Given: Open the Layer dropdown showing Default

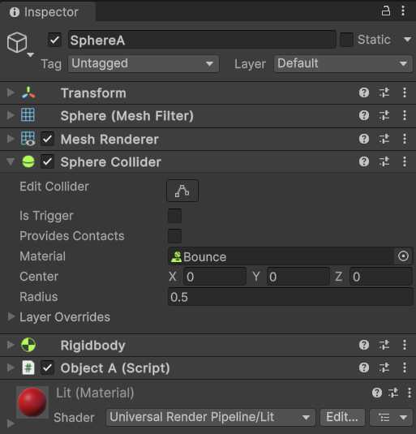Looking at the screenshot, I should click(343, 63).
